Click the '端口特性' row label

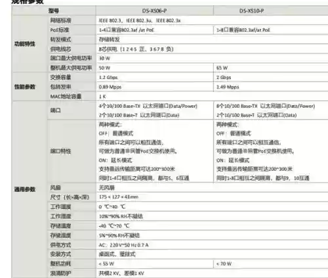(x=60, y=151)
